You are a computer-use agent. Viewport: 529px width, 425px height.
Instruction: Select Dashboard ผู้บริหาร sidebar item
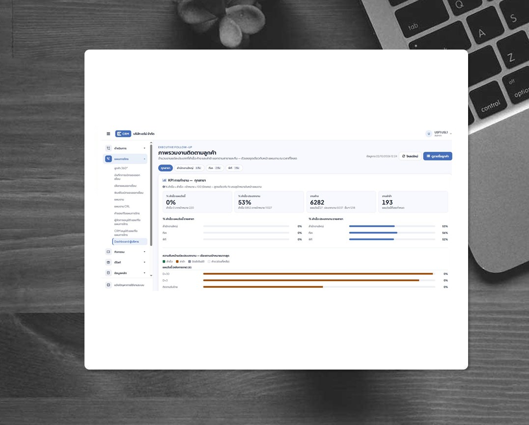pos(130,241)
